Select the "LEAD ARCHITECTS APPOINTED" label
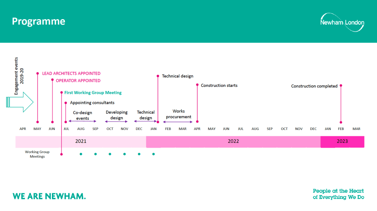377x211 pixels. (x=71, y=74)
